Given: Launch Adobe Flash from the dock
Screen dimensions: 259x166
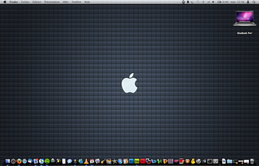Looking at the screenshot, I should 142,161.
